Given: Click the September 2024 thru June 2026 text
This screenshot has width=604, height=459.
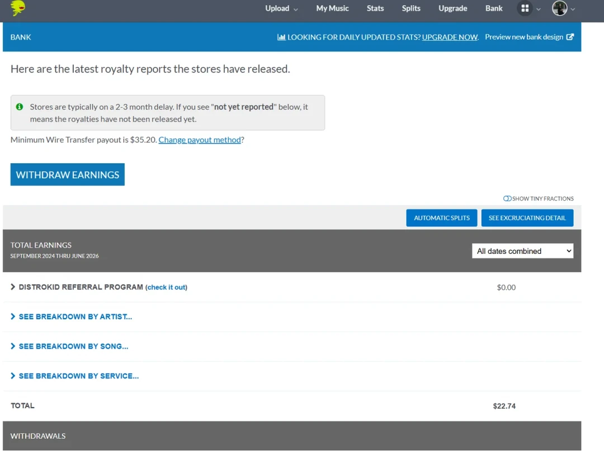Looking at the screenshot, I should 54,256.
